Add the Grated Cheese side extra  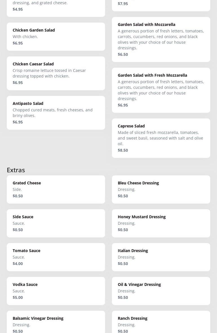pyautogui.click(x=56, y=189)
